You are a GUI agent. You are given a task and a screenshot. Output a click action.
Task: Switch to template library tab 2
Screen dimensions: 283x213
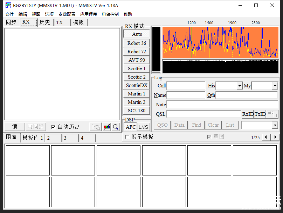pyautogui.click(x=53, y=138)
